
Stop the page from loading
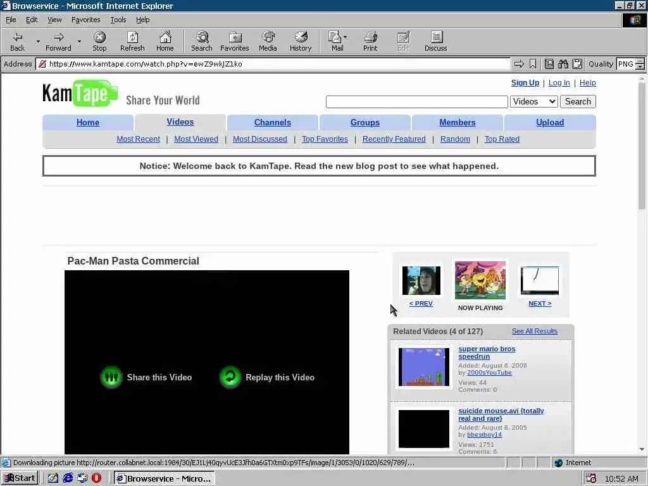tap(99, 41)
